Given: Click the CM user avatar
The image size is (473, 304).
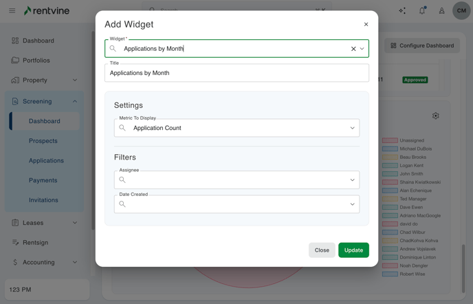Looking at the screenshot, I should pos(461,10).
